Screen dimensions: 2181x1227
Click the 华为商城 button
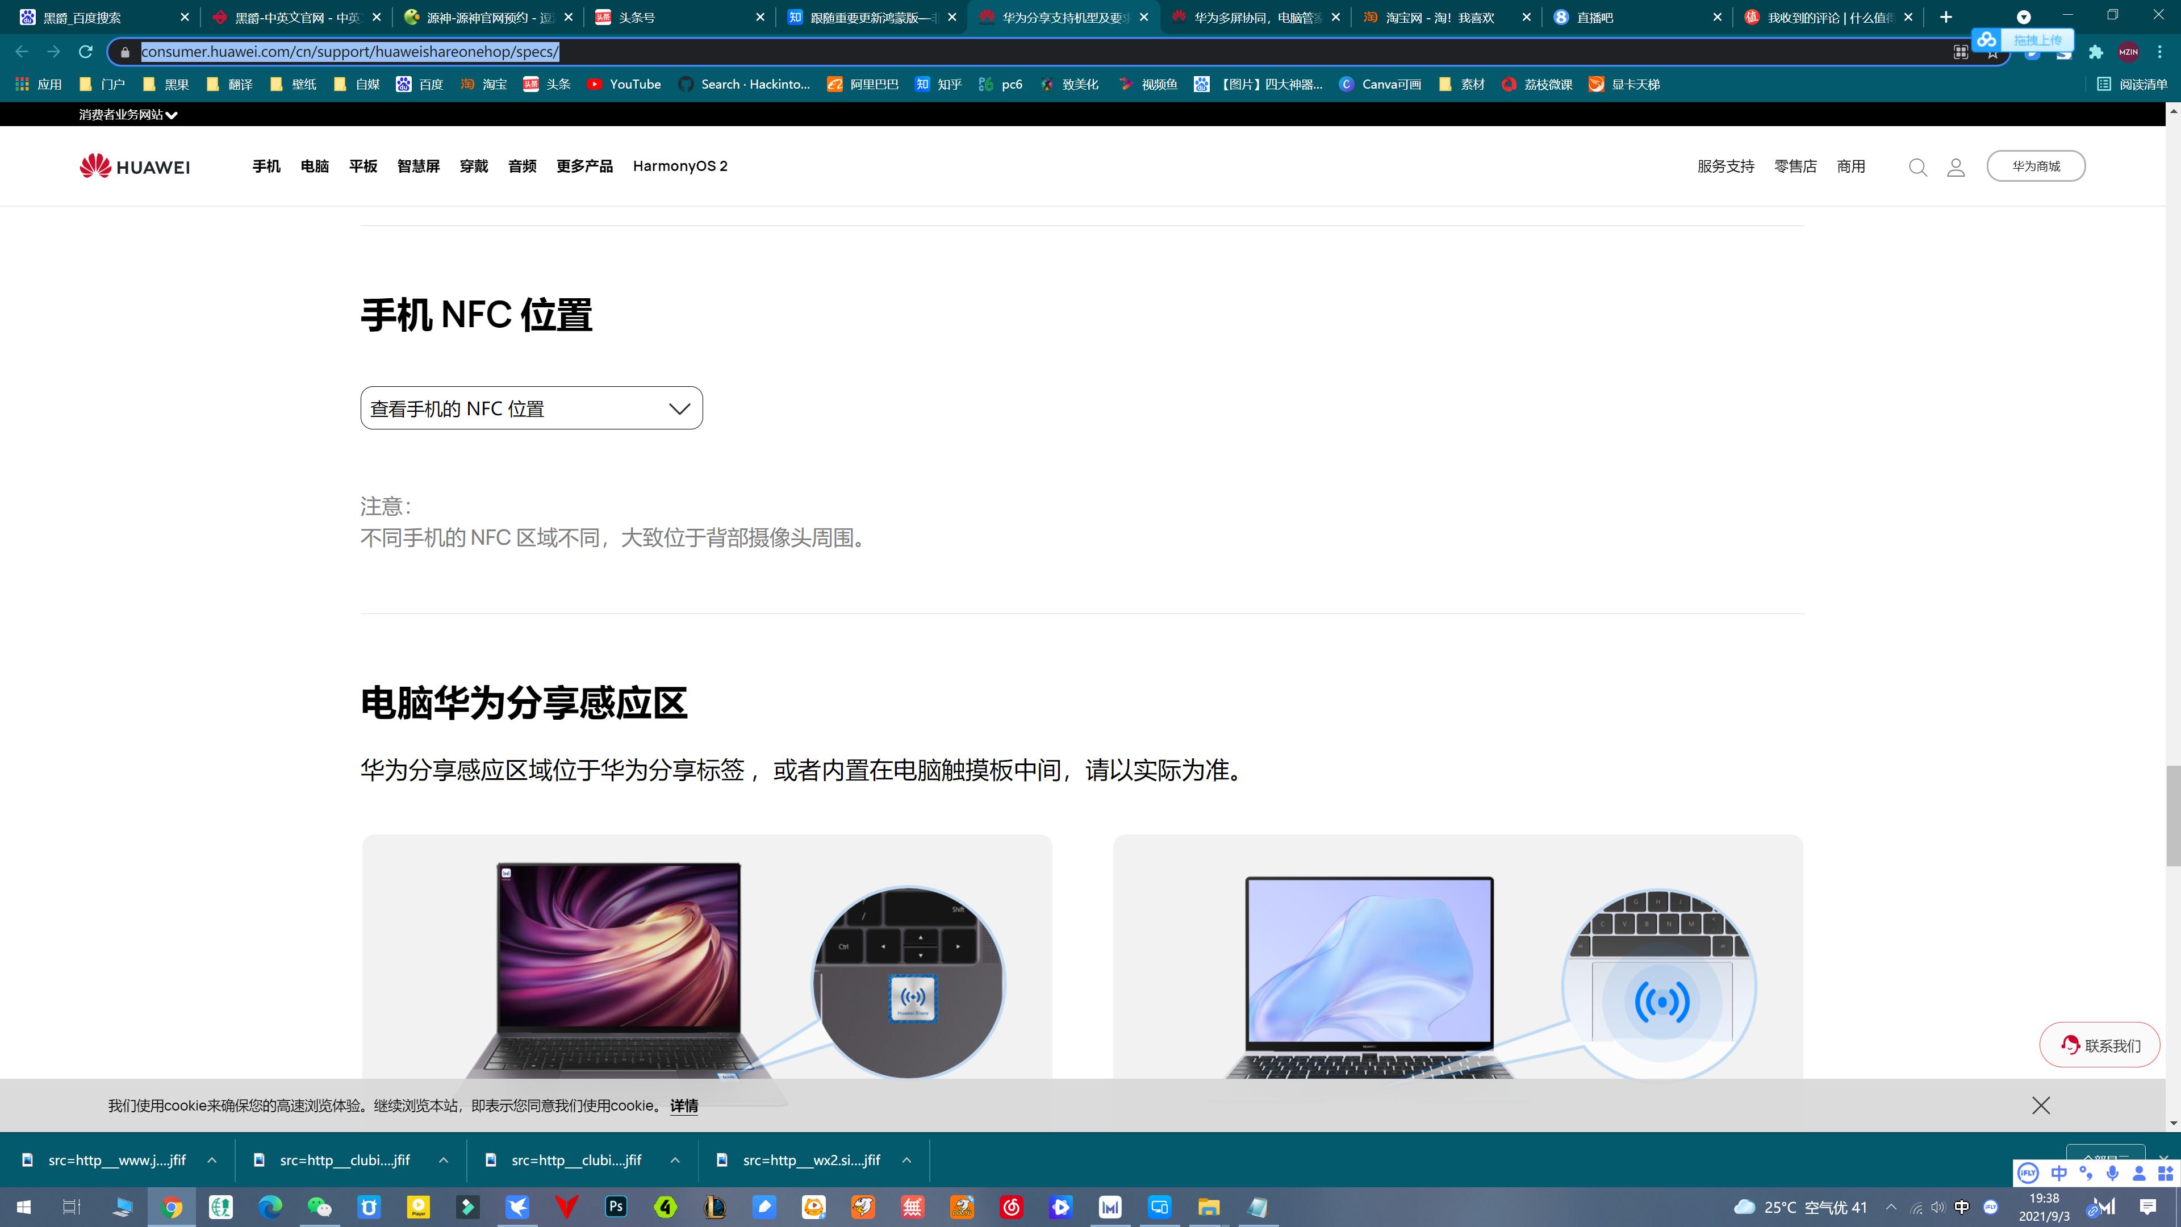(x=2036, y=165)
